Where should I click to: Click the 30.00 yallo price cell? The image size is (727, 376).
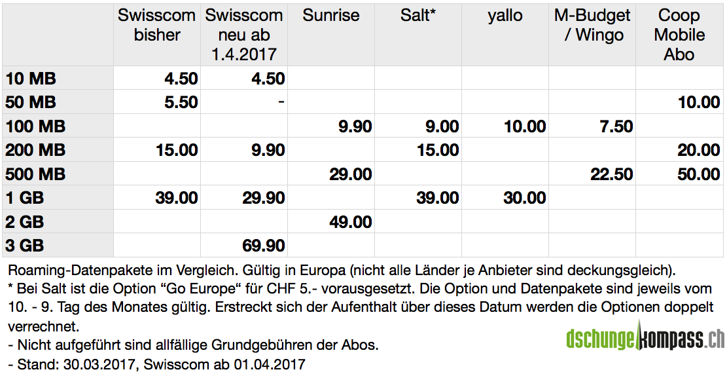(524, 198)
